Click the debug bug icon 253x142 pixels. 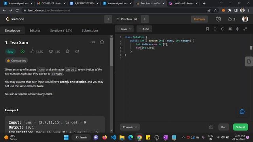211,127
